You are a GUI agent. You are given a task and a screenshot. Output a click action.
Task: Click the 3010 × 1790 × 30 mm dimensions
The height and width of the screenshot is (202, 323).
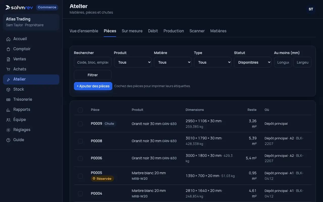pos(204,138)
